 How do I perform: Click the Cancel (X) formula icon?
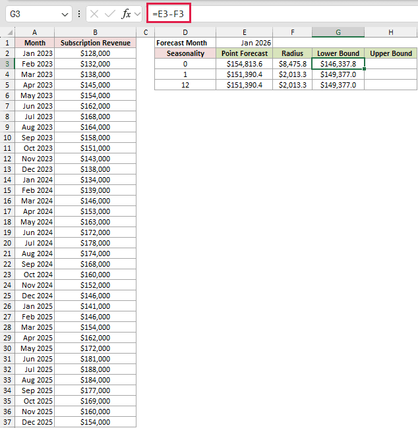(94, 14)
